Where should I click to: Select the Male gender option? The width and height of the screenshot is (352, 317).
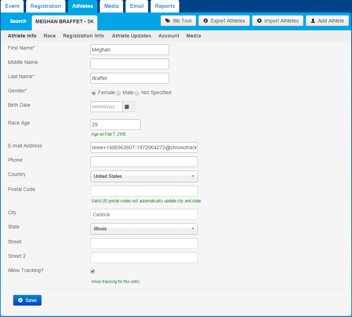tap(118, 93)
